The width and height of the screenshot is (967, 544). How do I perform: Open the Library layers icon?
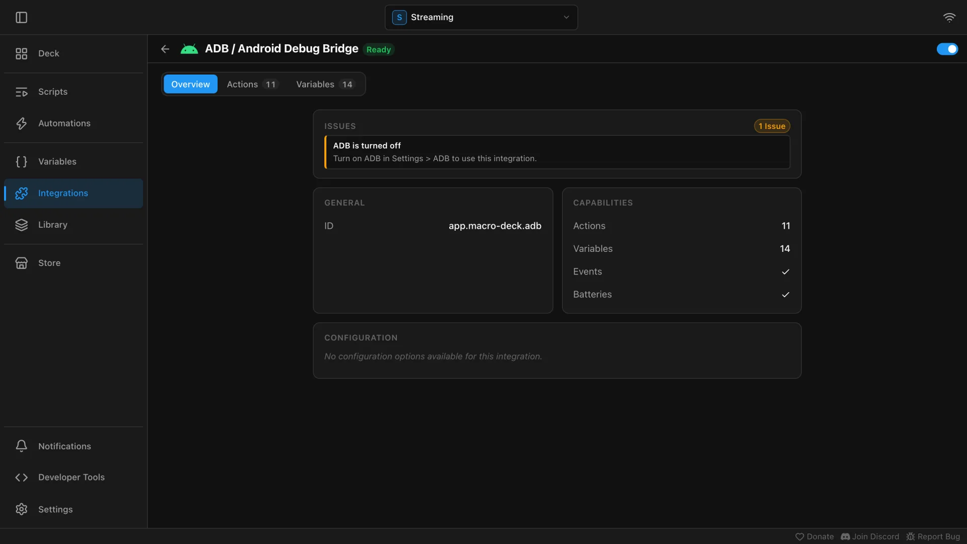(x=21, y=225)
